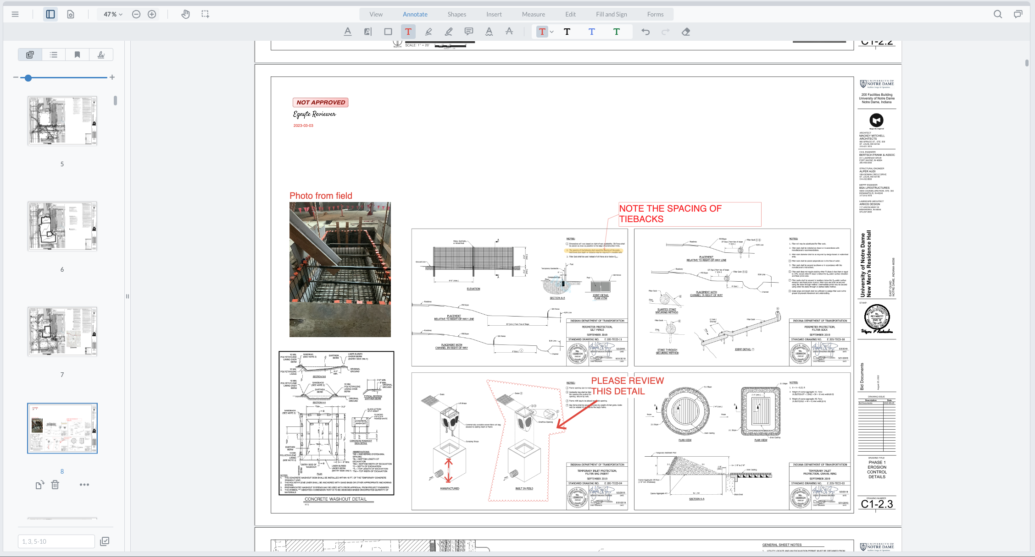
Task: Open the Fill and Sign tab
Action: 611,14
